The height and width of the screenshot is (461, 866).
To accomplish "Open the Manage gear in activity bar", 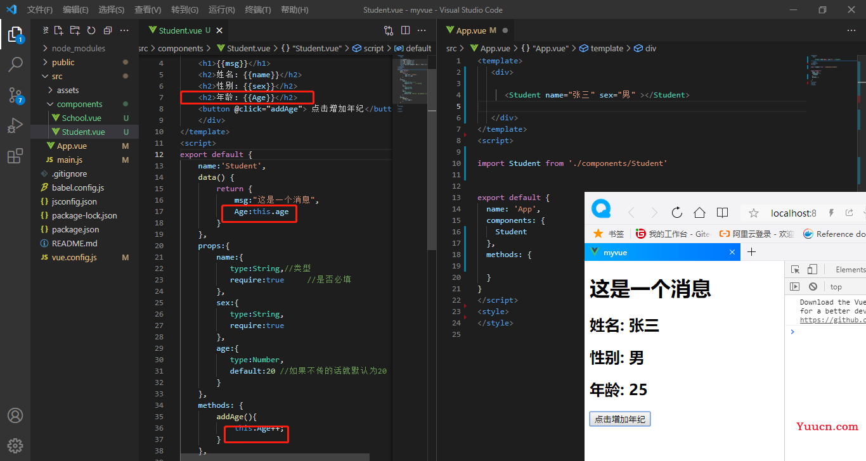I will pyautogui.click(x=15, y=445).
